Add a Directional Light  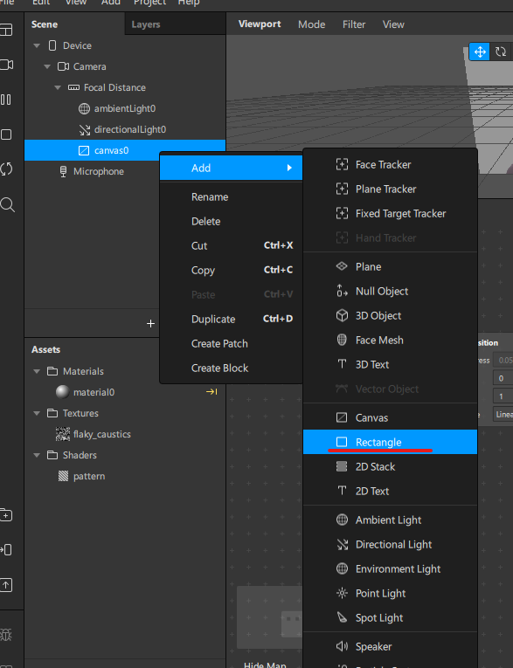390,544
